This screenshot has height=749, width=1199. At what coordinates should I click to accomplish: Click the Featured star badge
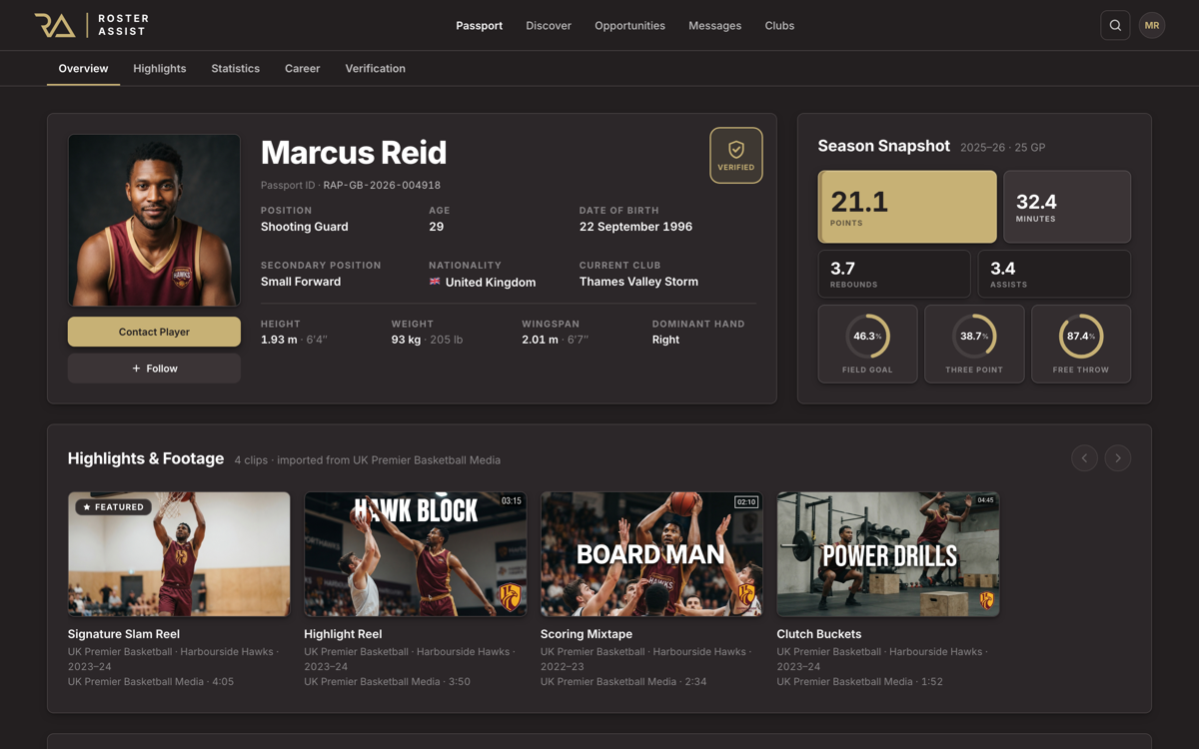coord(114,507)
